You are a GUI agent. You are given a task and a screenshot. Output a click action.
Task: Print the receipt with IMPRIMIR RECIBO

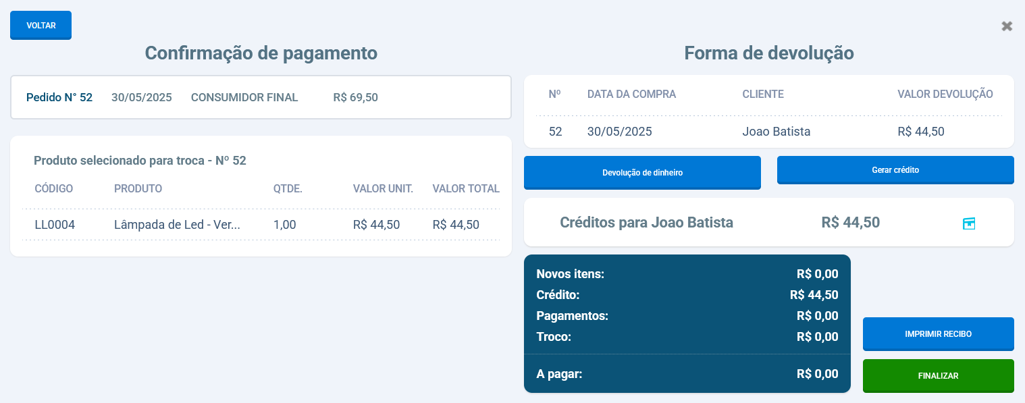(938, 334)
